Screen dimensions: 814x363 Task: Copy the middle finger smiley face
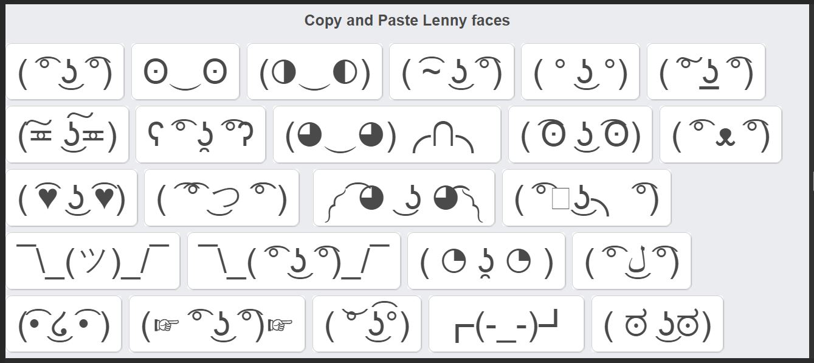tap(387, 134)
